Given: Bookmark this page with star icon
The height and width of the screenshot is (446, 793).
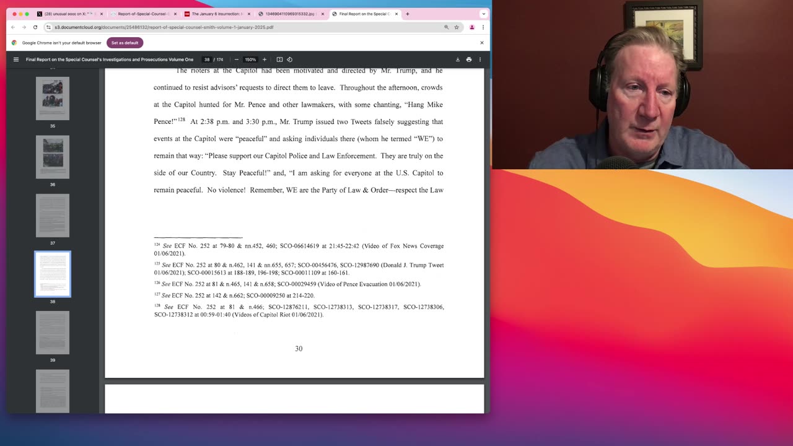Looking at the screenshot, I should coord(457,27).
